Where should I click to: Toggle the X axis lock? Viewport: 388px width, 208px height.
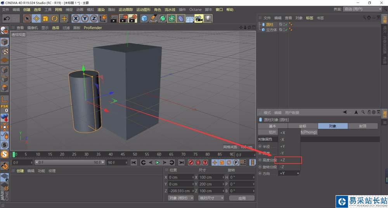[x=76, y=18]
